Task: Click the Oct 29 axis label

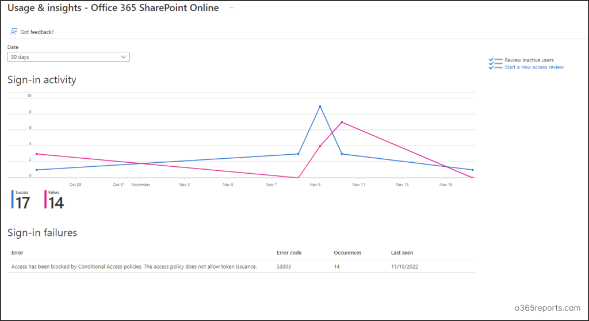Action: tap(75, 185)
